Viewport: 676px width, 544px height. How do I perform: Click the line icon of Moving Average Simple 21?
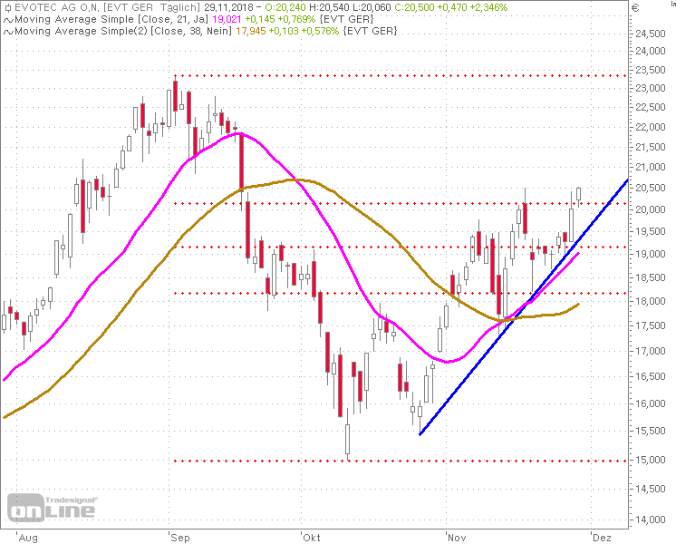click(8, 20)
